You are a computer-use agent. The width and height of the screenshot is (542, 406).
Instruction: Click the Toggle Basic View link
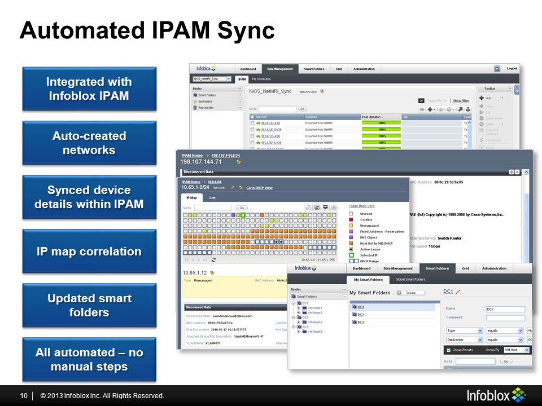(x=361, y=206)
